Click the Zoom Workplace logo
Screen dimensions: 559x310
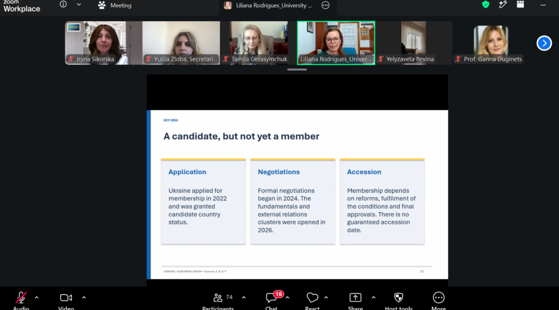coord(22,6)
